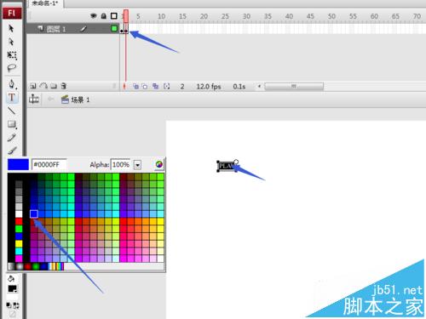The width and height of the screenshot is (426, 319).
Task: Pick the yellow swatch in left column
Action: point(19,243)
